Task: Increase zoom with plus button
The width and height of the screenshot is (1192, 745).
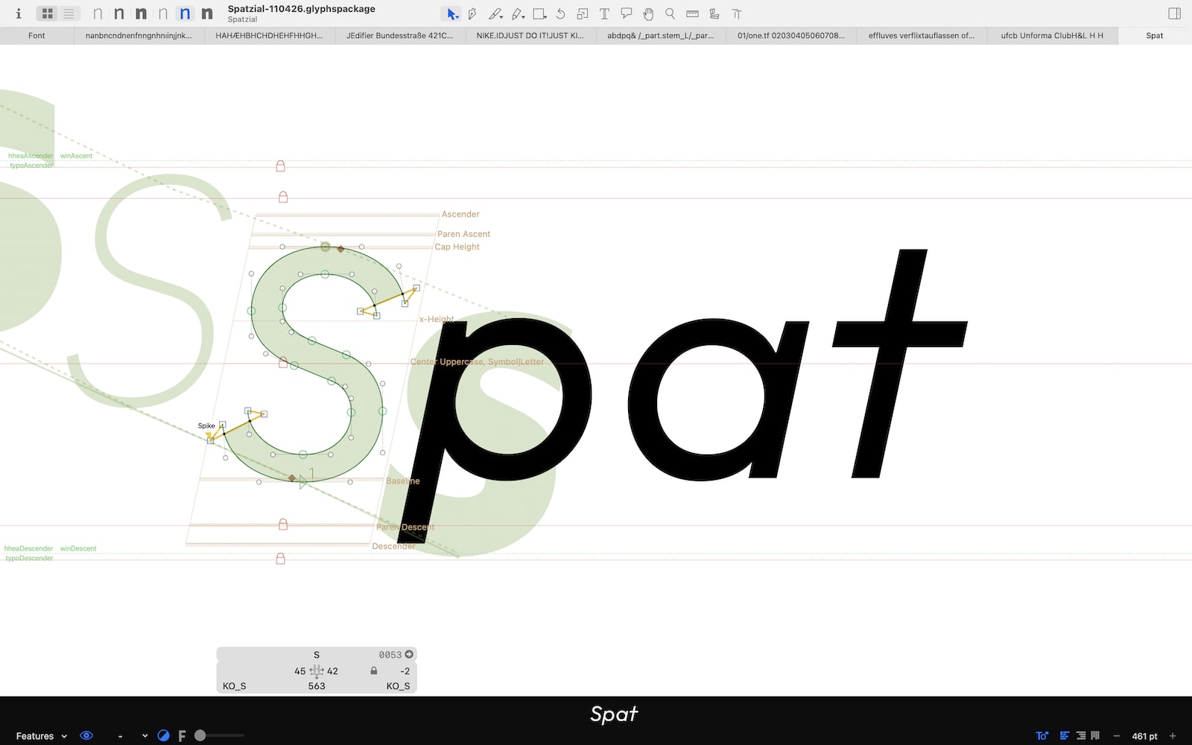Action: 1173,736
